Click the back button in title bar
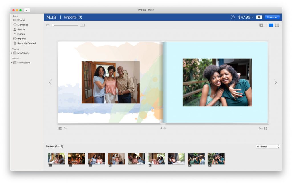Screen dimensions: 292x184 (x=27, y=10)
